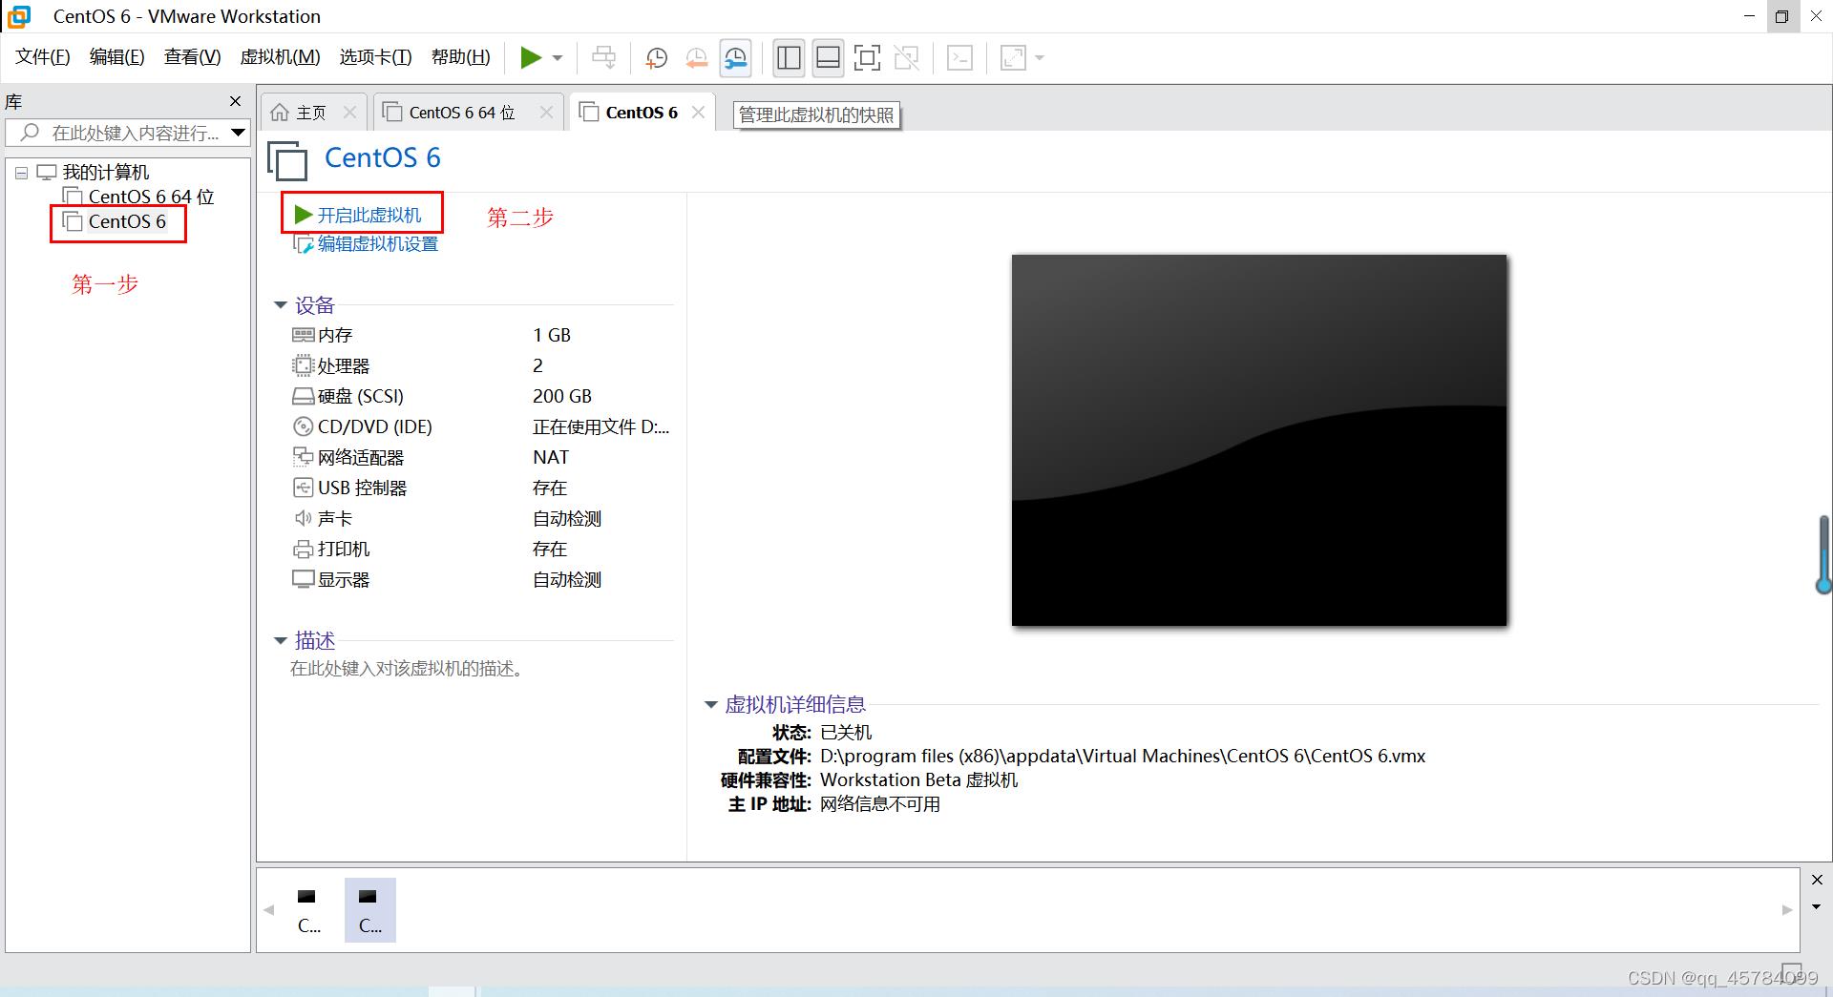Close the thumbnail bar
Viewport: 1833px width, 997px height.
point(1817,880)
